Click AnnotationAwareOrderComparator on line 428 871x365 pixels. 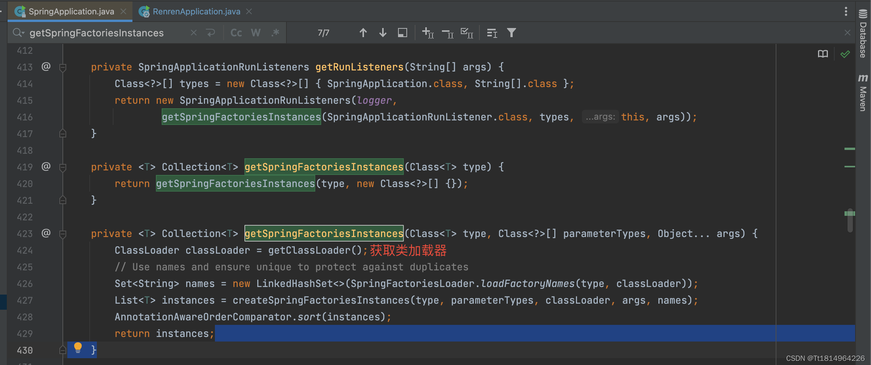[x=203, y=317]
